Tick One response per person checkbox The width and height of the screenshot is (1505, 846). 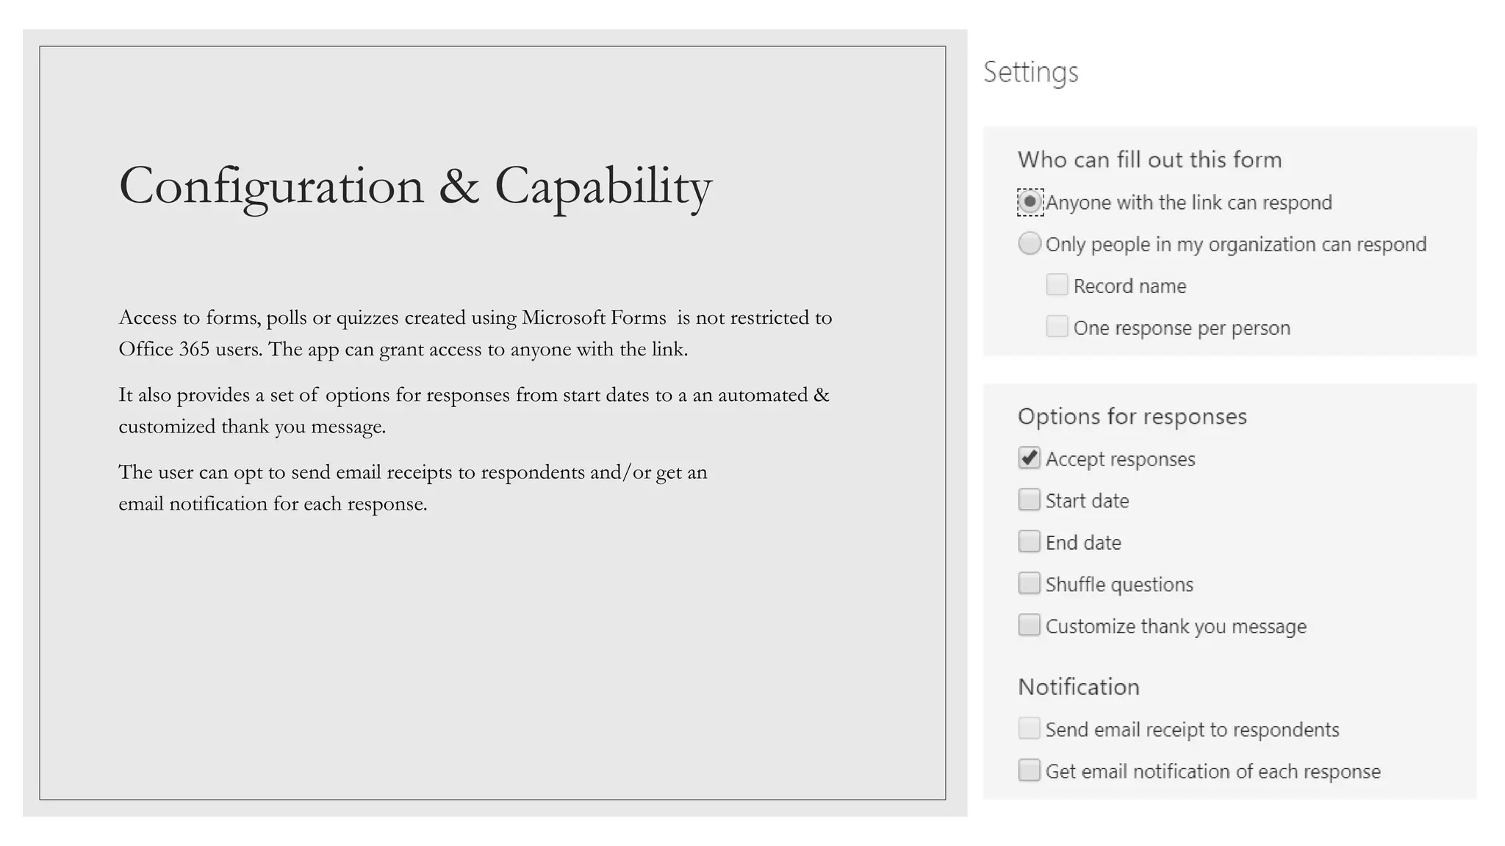(x=1057, y=327)
